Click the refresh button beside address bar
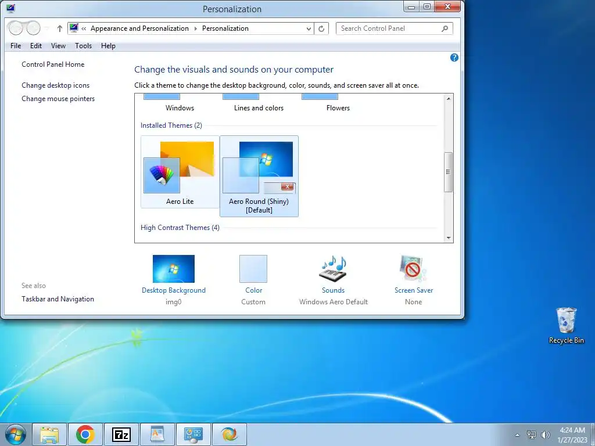This screenshot has width=595, height=446. 321,28
